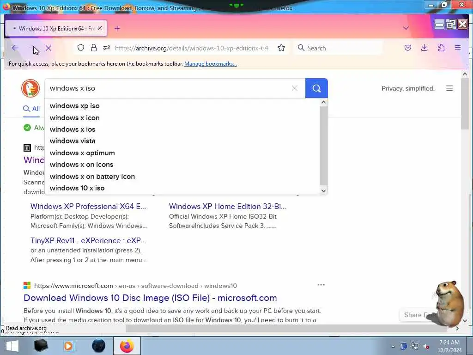The width and height of the screenshot is (473, 355).
Task: Select the Windows 10 Xp Editionx 64 tab
Action: point(56,28)
